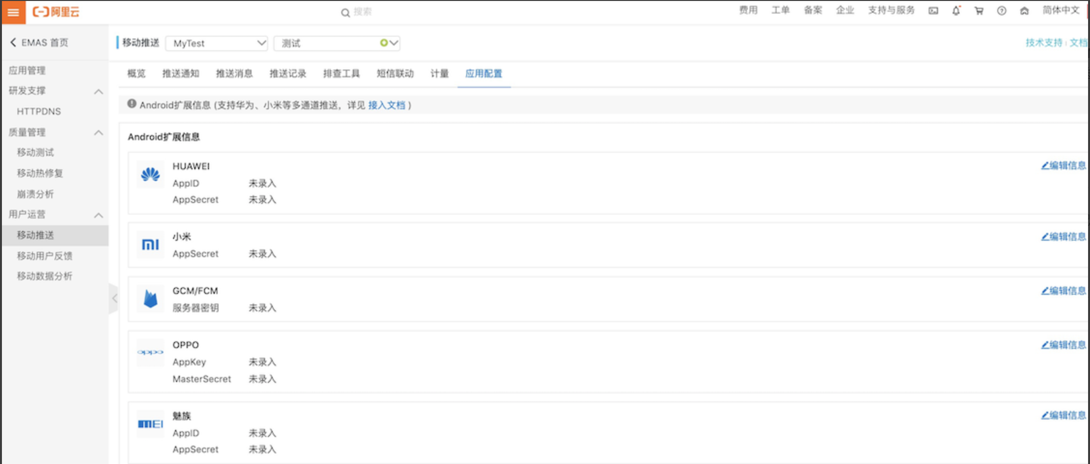Collapse the 用户运营 section

coord(99,215)
